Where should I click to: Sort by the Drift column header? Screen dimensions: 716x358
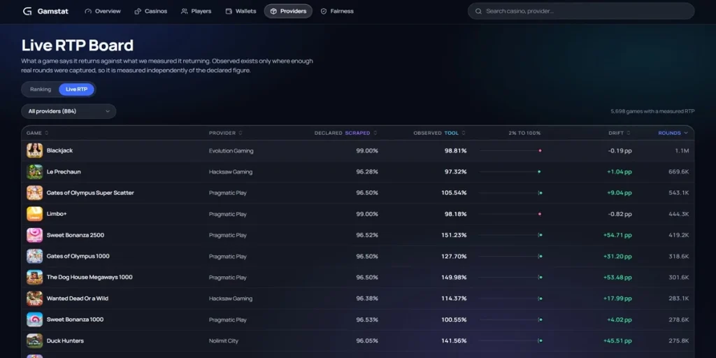click(620, 133)
